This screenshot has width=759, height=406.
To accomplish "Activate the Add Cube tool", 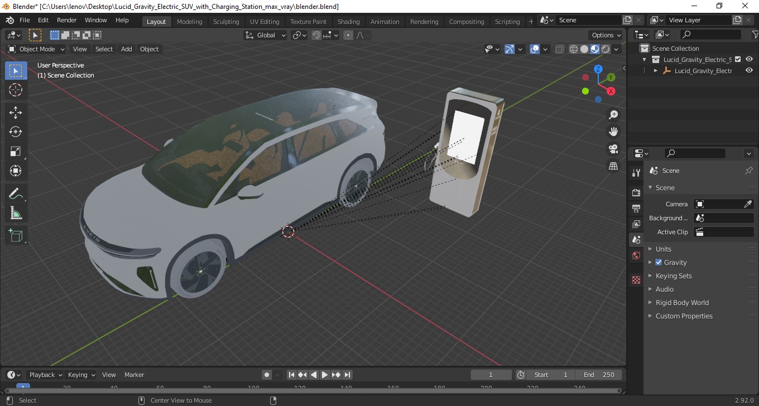I will click(x=16, y=235).
